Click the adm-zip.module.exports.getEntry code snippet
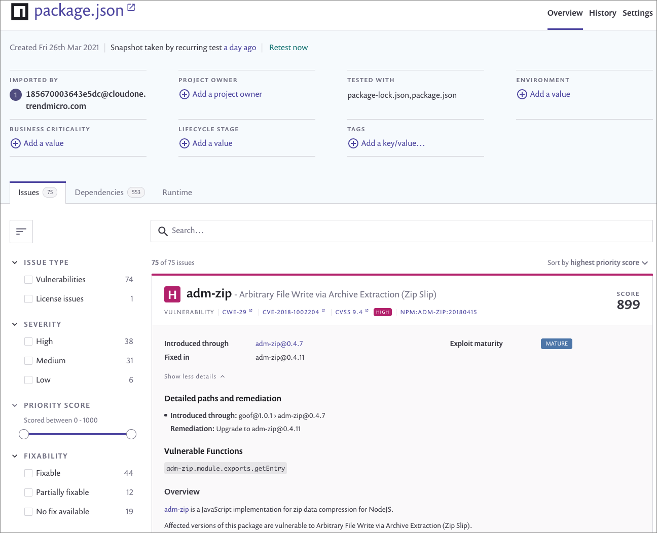657x533 pixels. click(226, 469)
